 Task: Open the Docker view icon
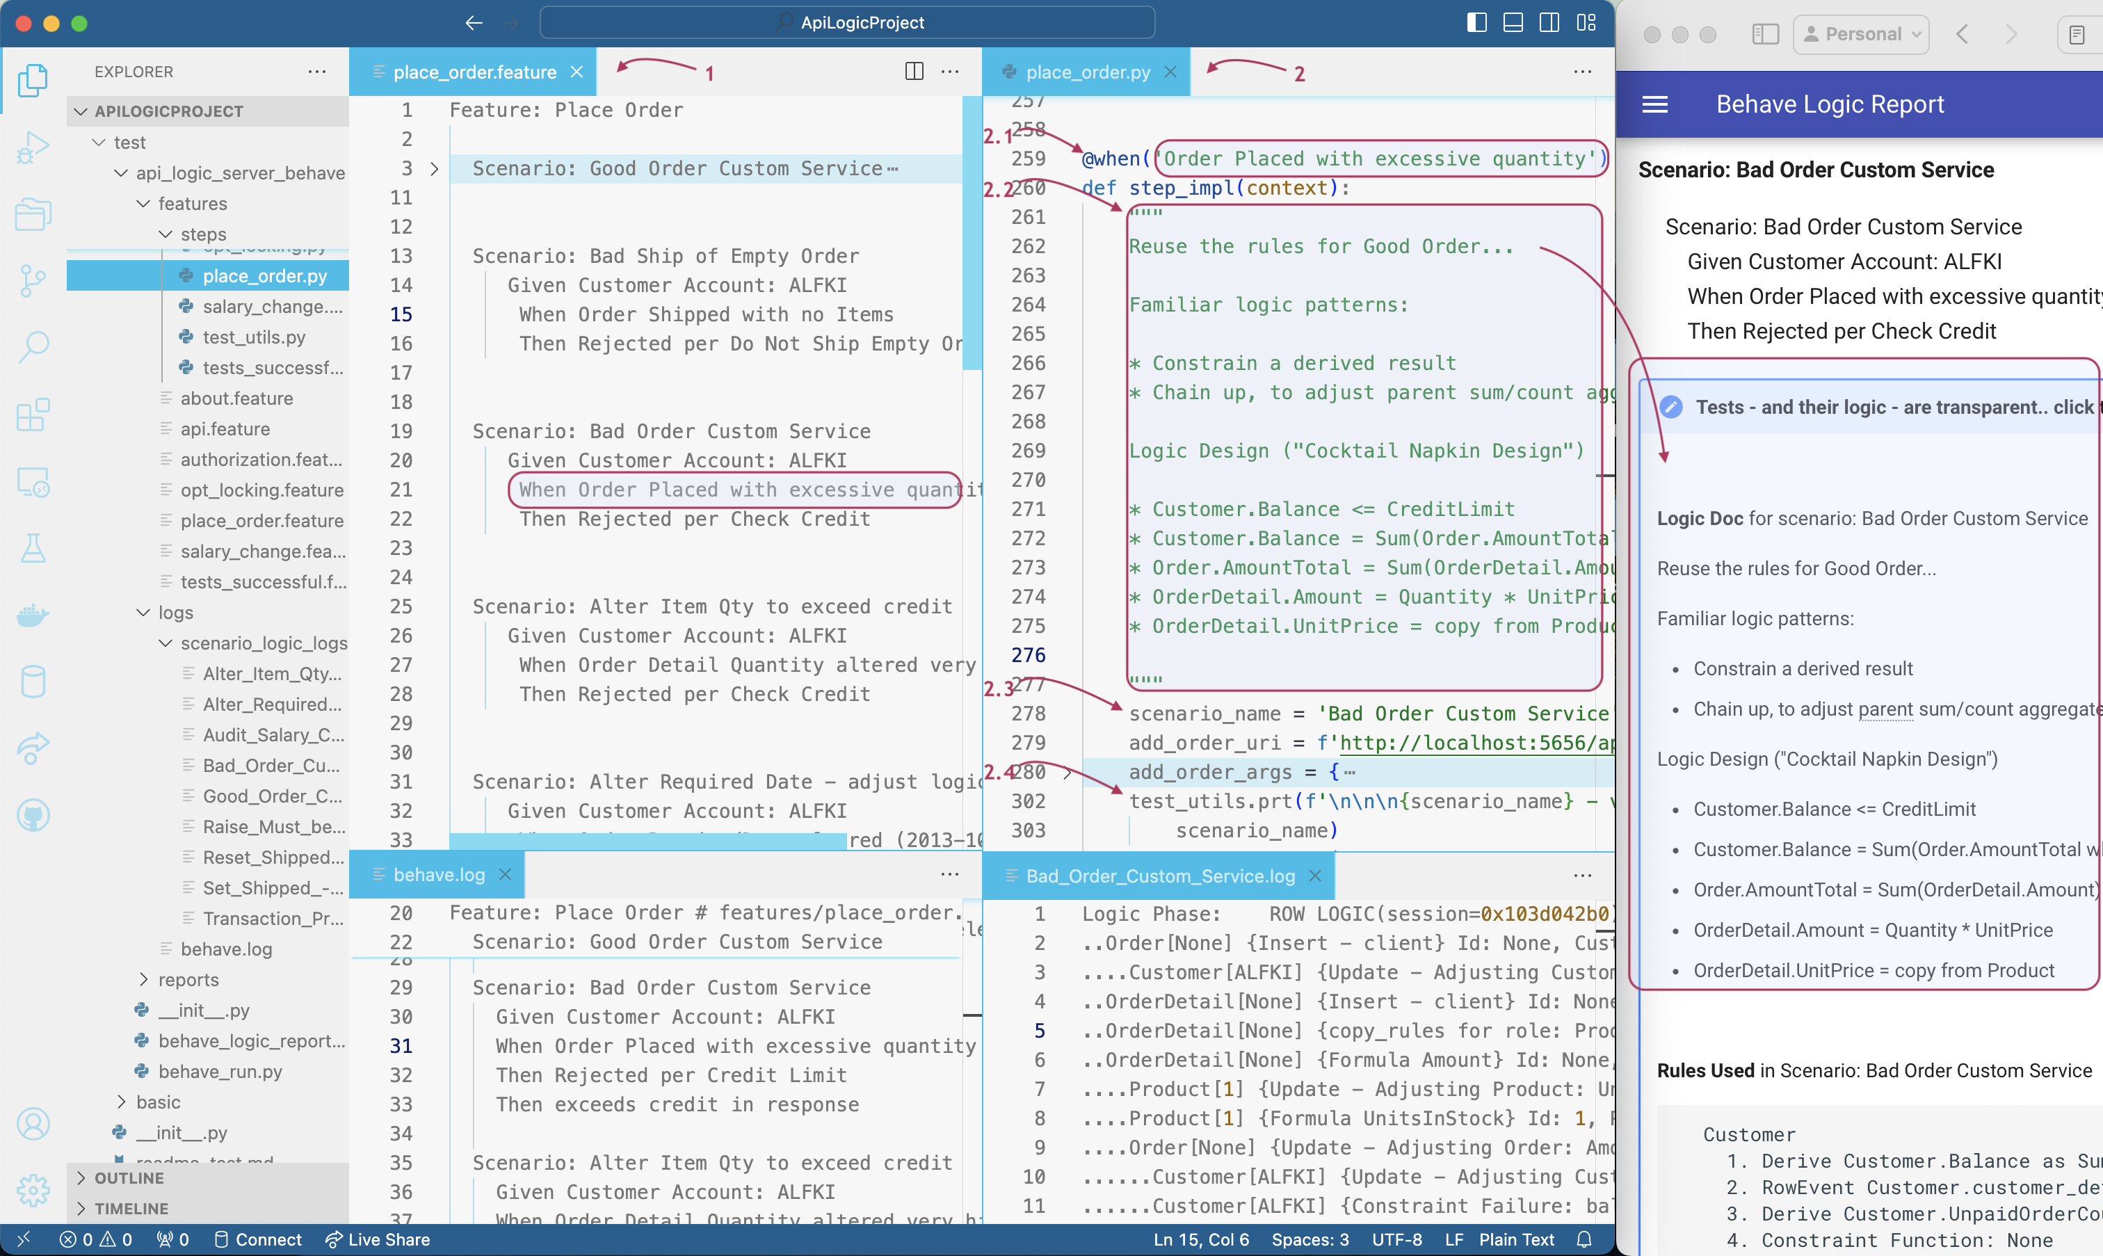[x=33, y=615]
